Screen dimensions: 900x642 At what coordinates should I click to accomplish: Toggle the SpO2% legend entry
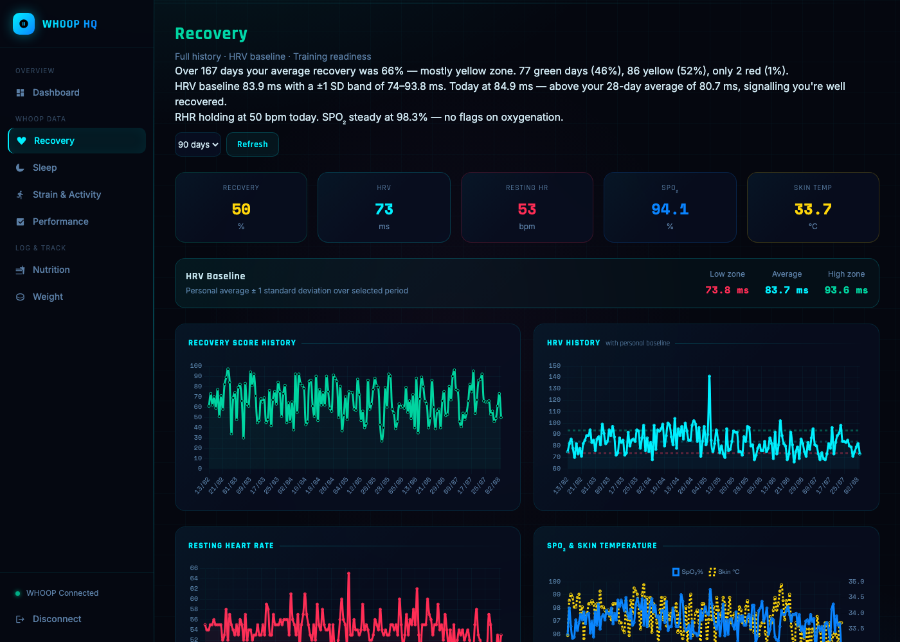click(687, 572)
